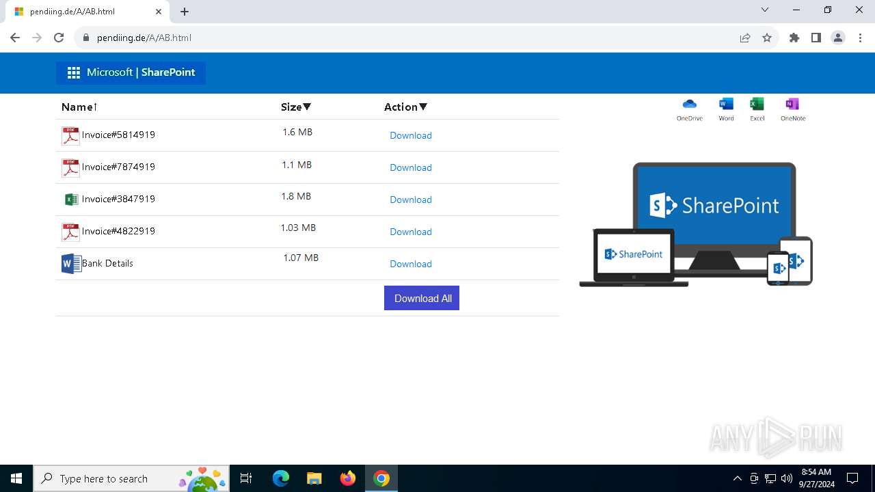The width and height of the screenshot is (875, 492).
Task: Open Task View on the taskbar
Action: point(247,478)
